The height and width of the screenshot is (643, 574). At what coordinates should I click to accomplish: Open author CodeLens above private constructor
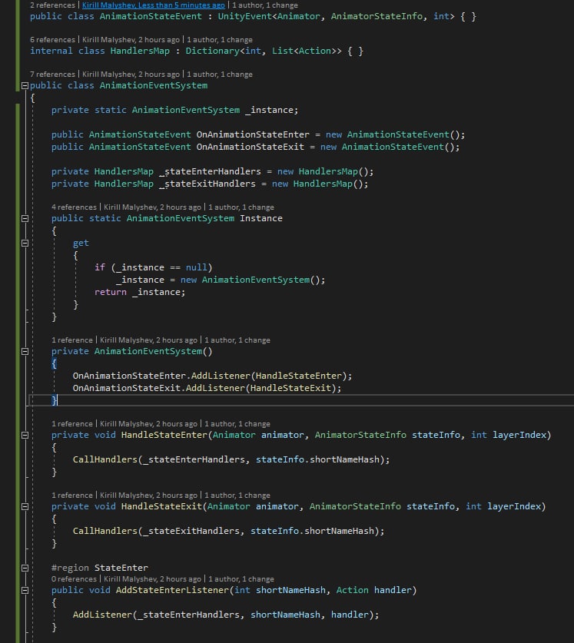click(149, 340)
